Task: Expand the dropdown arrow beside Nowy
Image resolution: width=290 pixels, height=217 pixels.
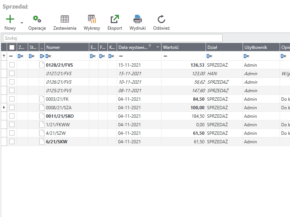Action: (x=21, y=23)
